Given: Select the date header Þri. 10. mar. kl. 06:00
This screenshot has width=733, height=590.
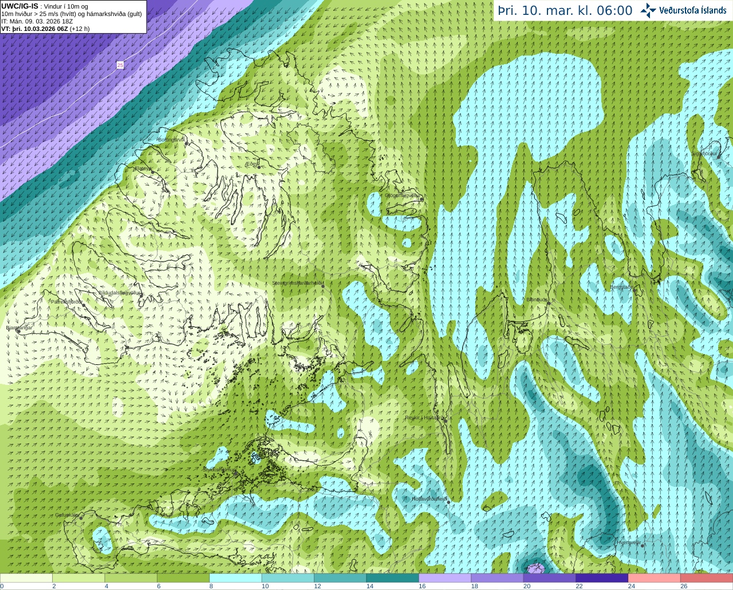Looking at the screenshot, I should [565, 11].
